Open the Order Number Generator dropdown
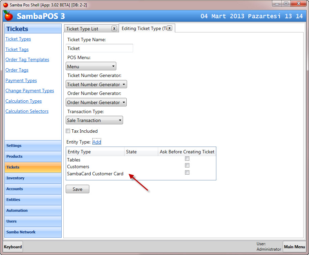Viewport: 309px width, 255px height. 96,102
